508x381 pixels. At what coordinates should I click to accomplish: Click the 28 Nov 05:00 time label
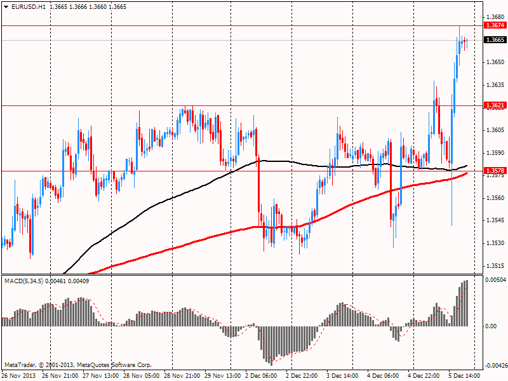[142, 376]
